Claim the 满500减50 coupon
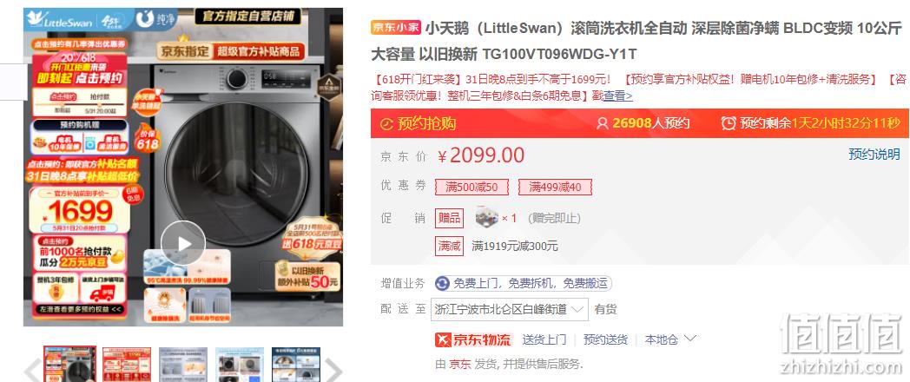Image resolution: width=910 pixels, height=382 pixels. 471,187
